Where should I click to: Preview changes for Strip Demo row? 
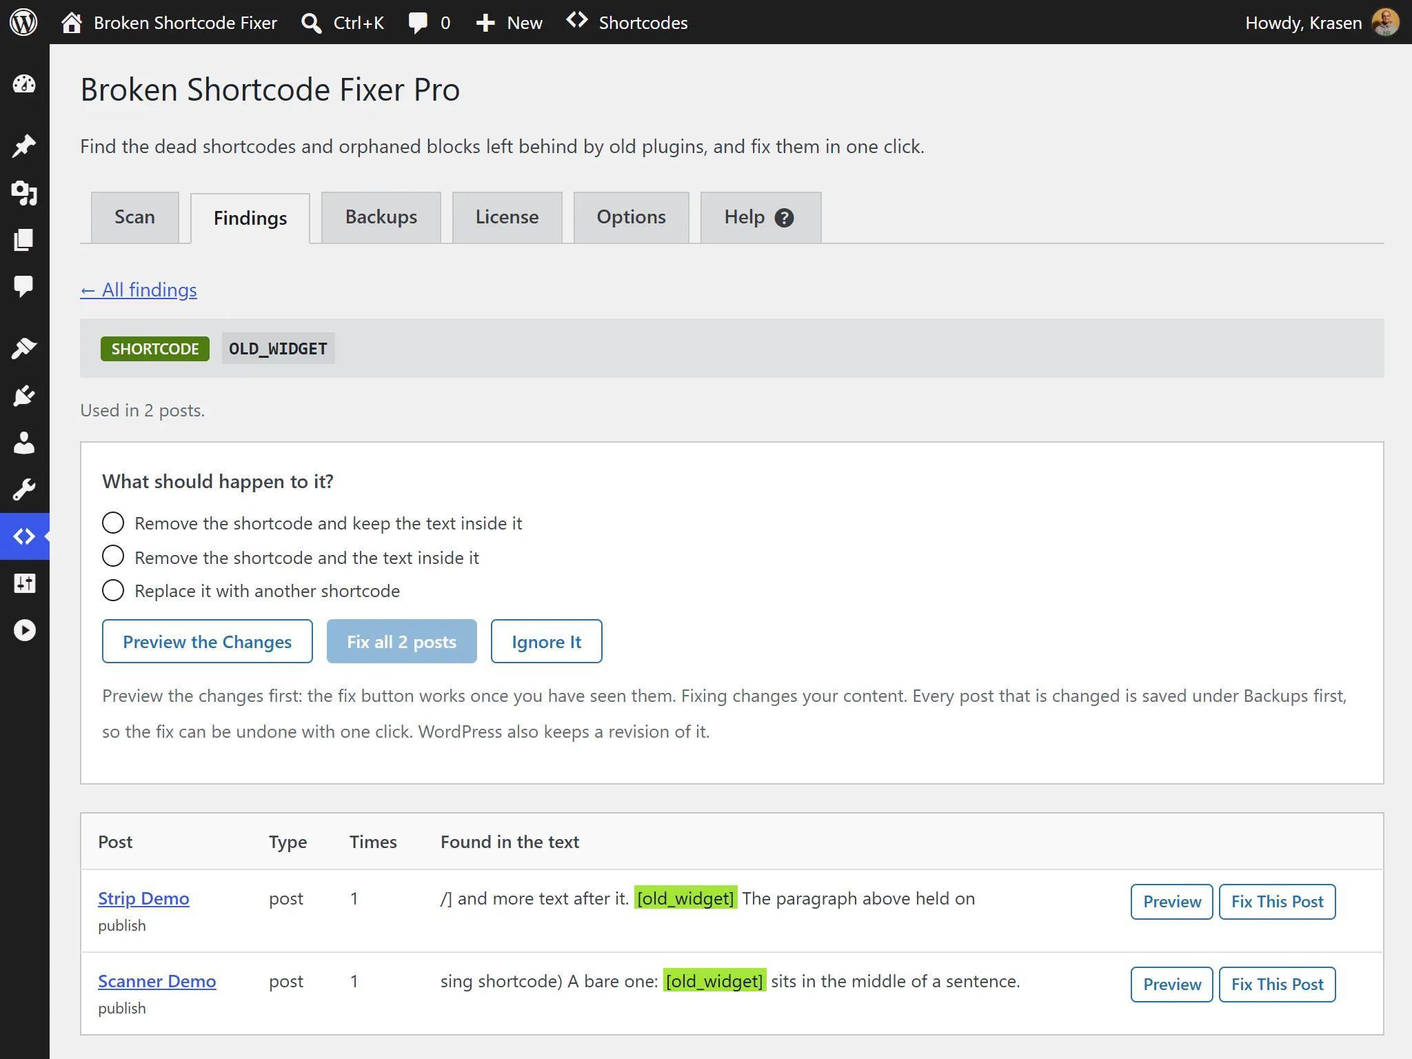[1171, 902]
